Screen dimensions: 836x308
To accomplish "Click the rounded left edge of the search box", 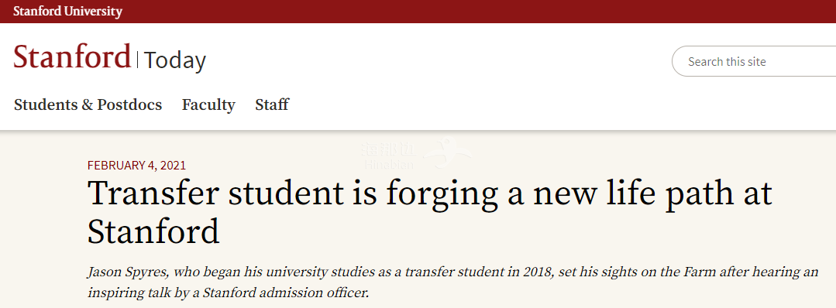I will coord(678,61).
